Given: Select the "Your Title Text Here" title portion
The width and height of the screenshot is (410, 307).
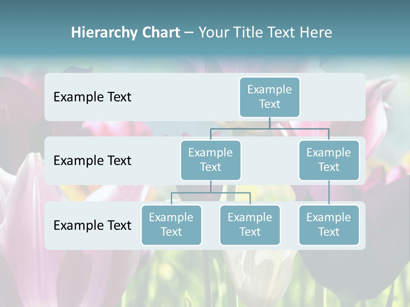Looking at the screenshot, I should [x=265, y=32].
